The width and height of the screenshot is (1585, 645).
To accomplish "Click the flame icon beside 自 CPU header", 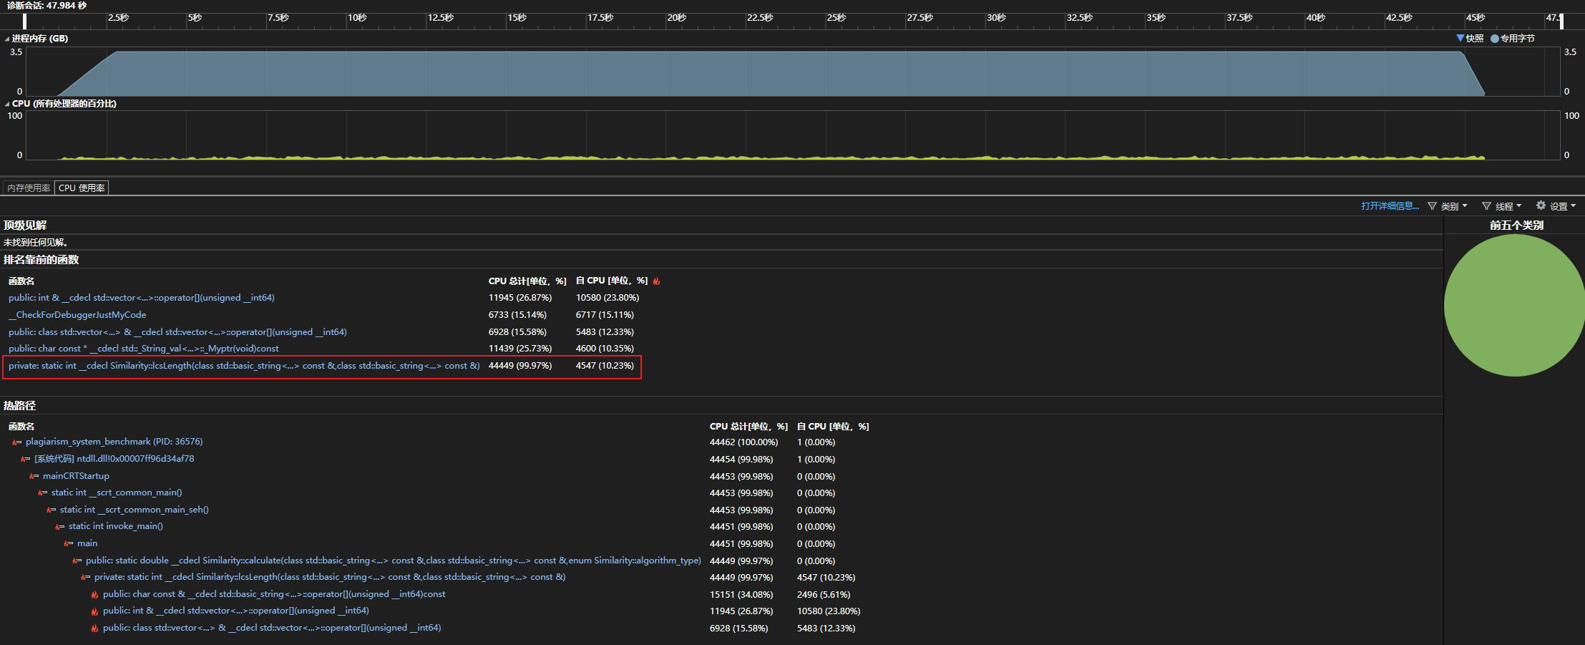I will 656,281.
